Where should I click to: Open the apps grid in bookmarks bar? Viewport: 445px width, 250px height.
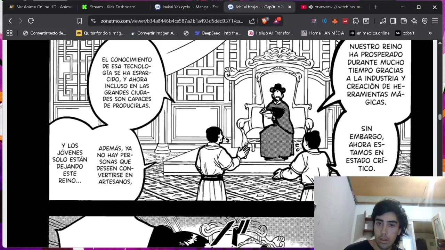(x=9, y=33)
